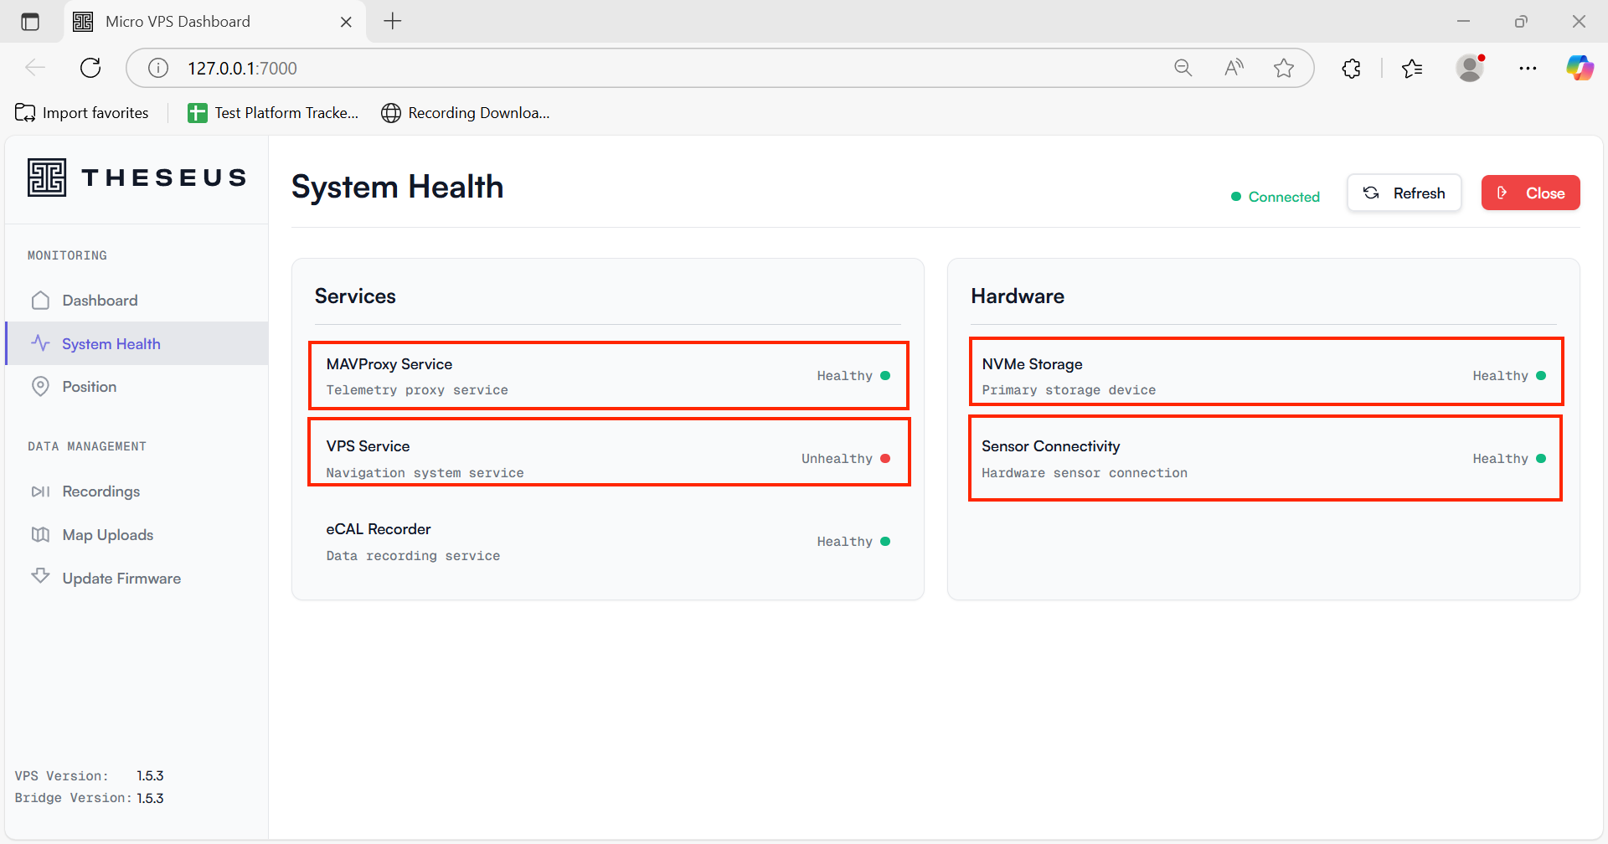Image resolution: width=1608 pixels, height=844 pixels.
Task: Open Test Platform Tracker bookmark
Action: point(274,113)
